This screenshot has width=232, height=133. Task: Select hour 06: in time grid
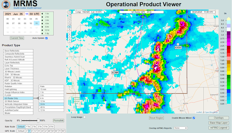click(8, 23)
